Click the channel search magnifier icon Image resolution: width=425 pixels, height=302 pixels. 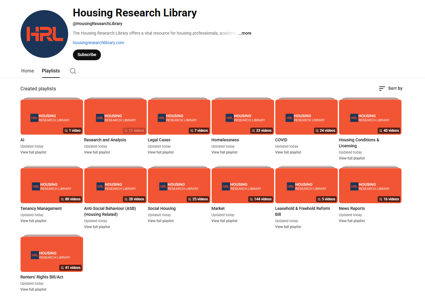tap(73, 71)
